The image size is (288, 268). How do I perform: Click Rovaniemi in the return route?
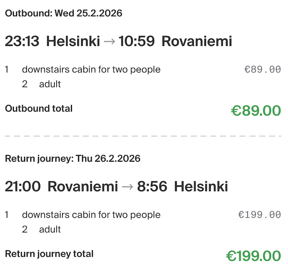[x=83, y=186]
